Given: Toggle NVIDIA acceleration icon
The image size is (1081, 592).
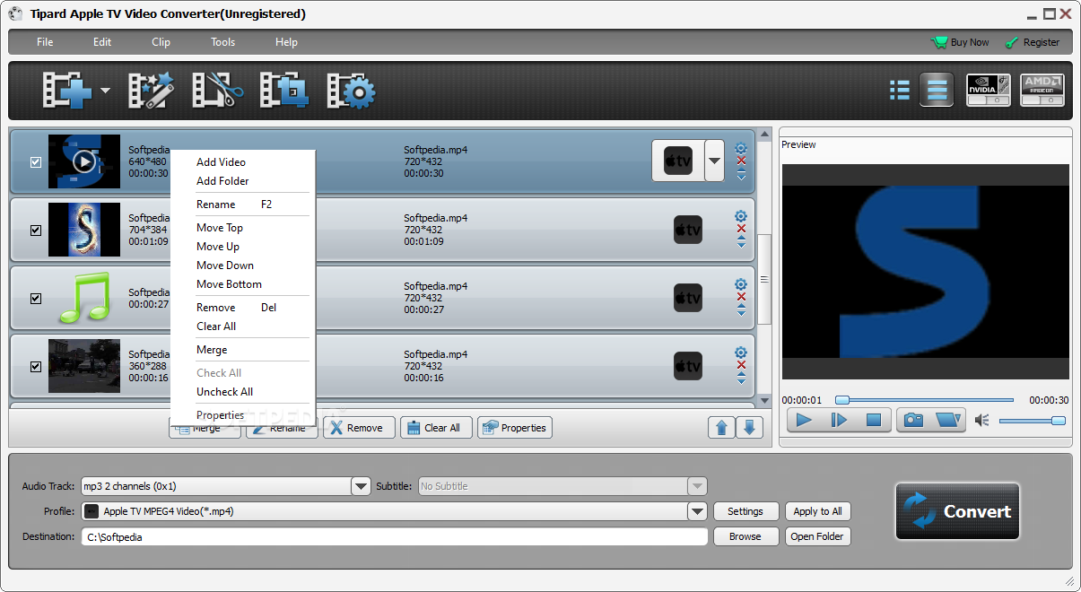Looking at the screenshot, I should coord(989,90).
